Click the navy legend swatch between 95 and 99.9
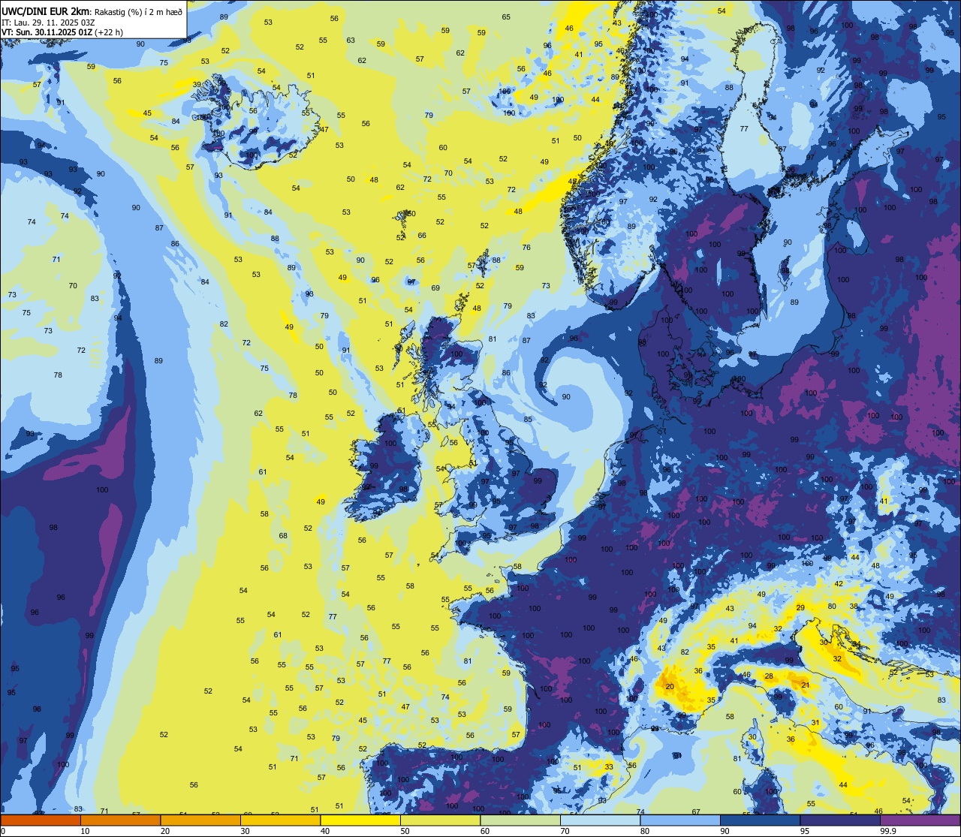This screenshot has width=961, height=837. 840,820
